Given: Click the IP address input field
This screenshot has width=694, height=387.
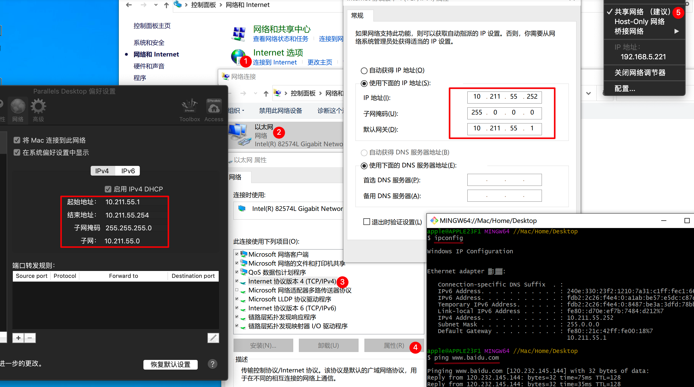Looking at the screenshot, I should [504, 97].
